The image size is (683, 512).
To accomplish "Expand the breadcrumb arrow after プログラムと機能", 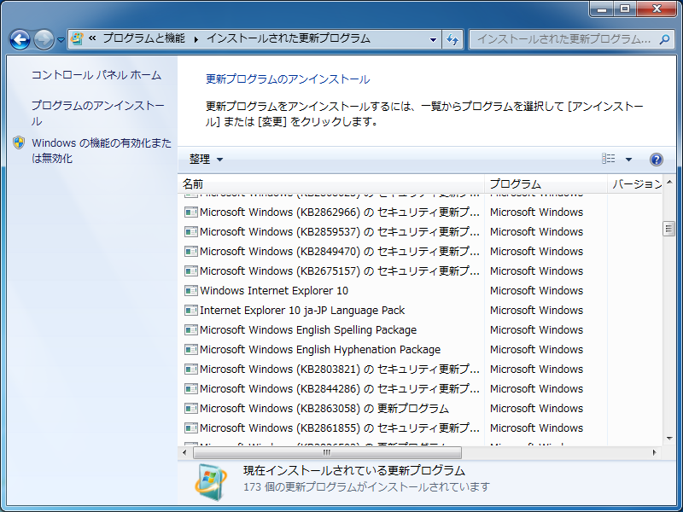I will coord(196,39).
